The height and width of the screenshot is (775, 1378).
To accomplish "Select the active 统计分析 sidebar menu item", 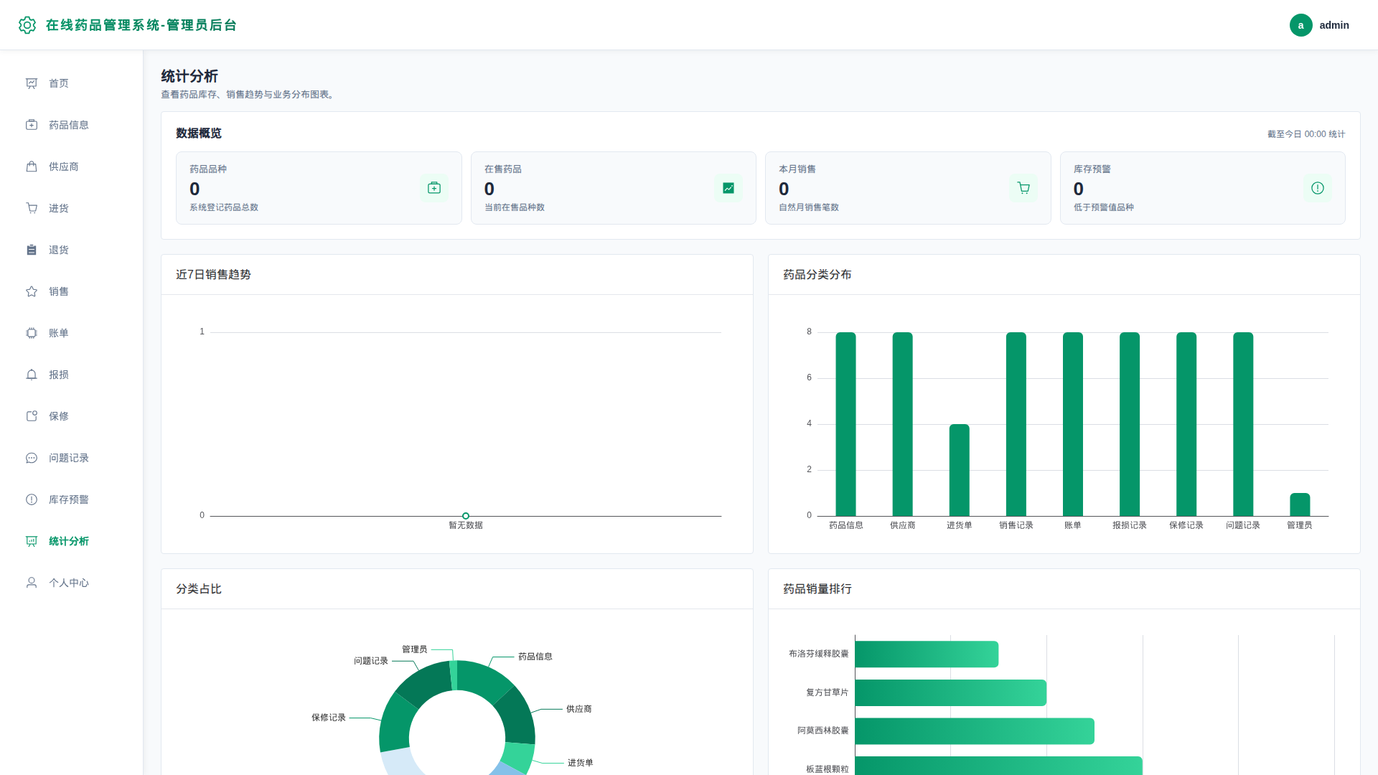I will pos(72,541).
